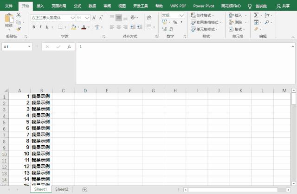The height and width of the screenshot is (194, 297).
Task: Click the Clear eraser icon
Action: [256, 29]
